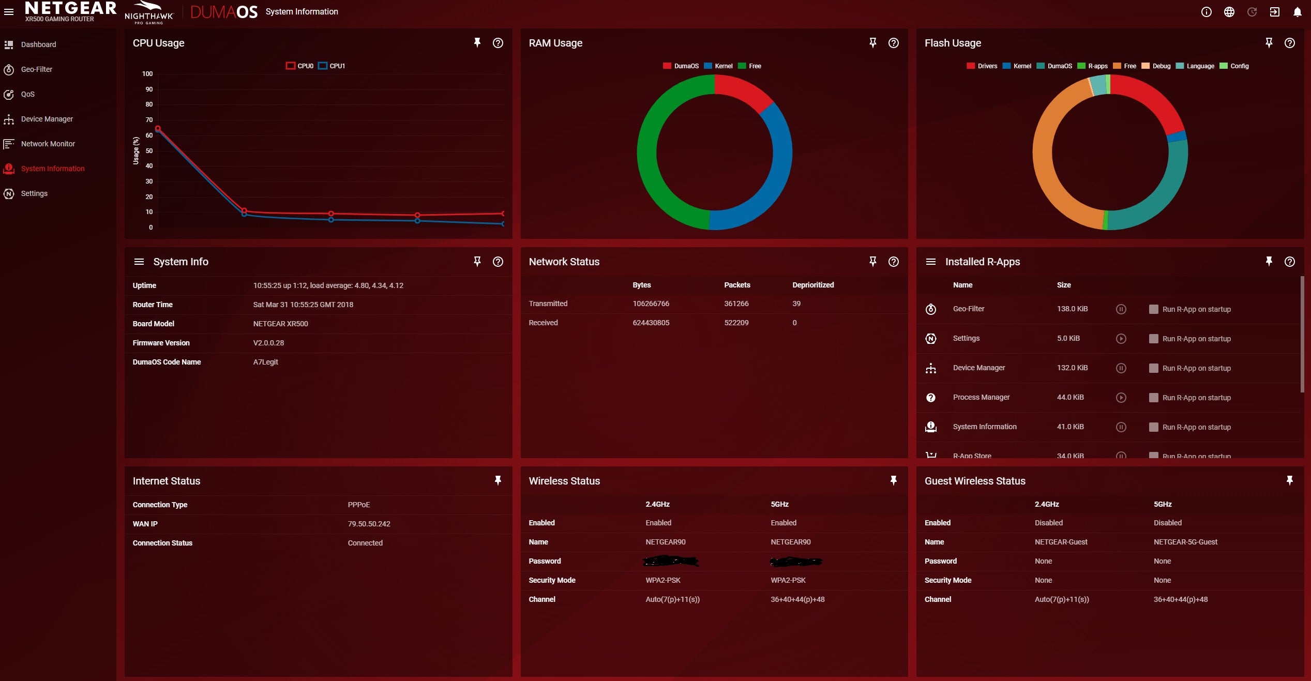
Task: Open the language globe icon
Action: 1229,12
